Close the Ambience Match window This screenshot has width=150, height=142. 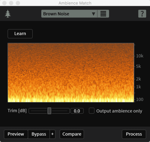[4, 3]
